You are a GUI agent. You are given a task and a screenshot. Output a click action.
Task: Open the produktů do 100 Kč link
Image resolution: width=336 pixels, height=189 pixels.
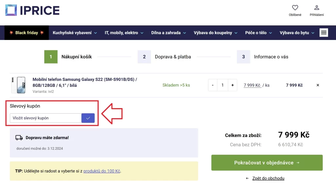pos(102,171)
